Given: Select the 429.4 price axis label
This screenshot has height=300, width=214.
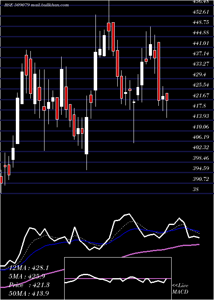Looking at the screenshot, I should pyautogui.click(x=199, y=75).
